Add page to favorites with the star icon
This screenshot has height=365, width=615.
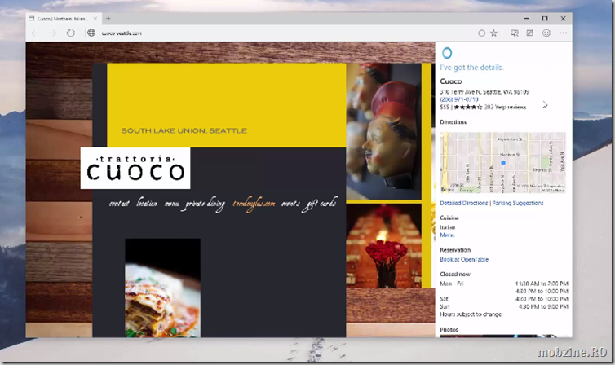pyautogui.click(x=493, y=33)
